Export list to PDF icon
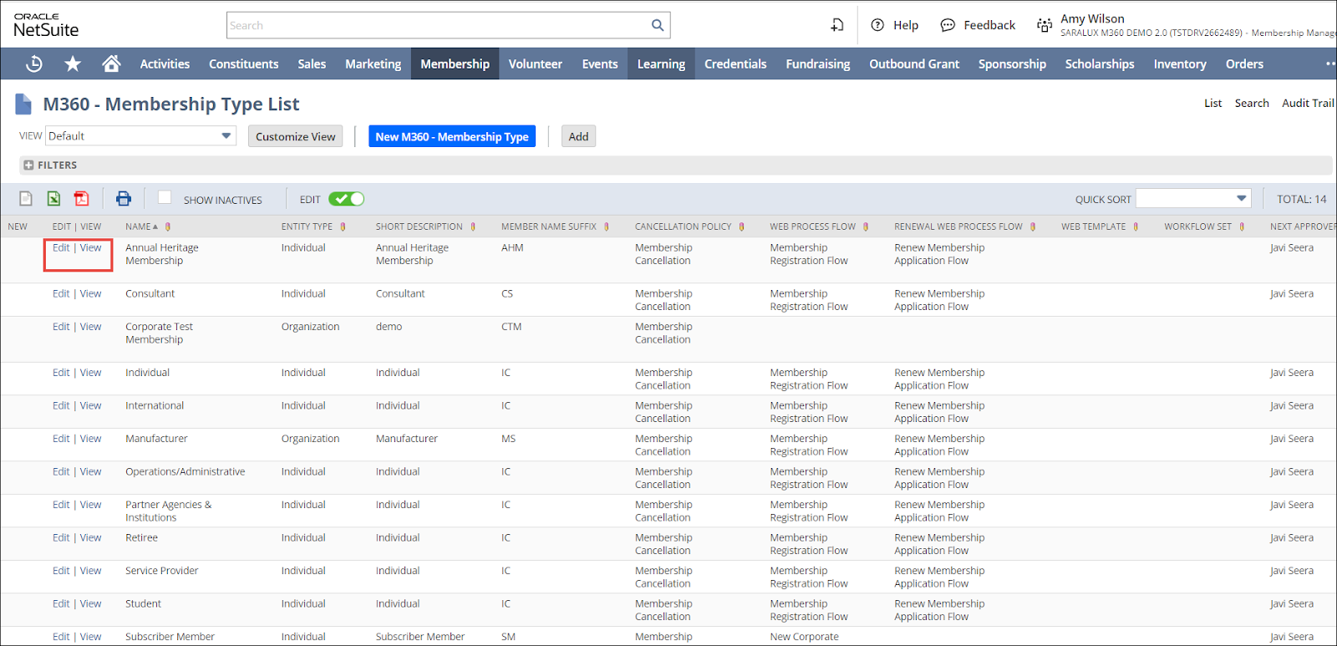Viewport: 1337px width, 646px height. click(x=81, y=199)
